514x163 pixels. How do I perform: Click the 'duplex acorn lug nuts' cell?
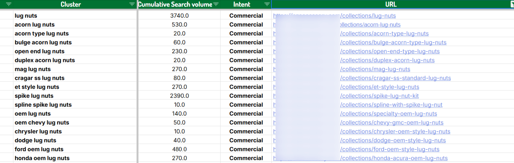[45, 60]
